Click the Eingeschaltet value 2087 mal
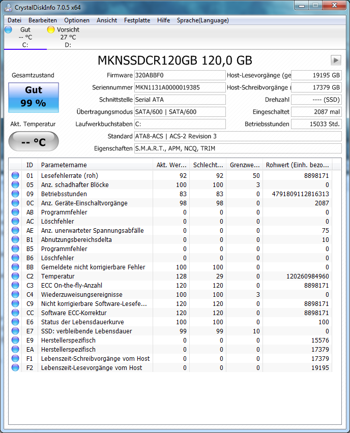 [x=316, y=112]
